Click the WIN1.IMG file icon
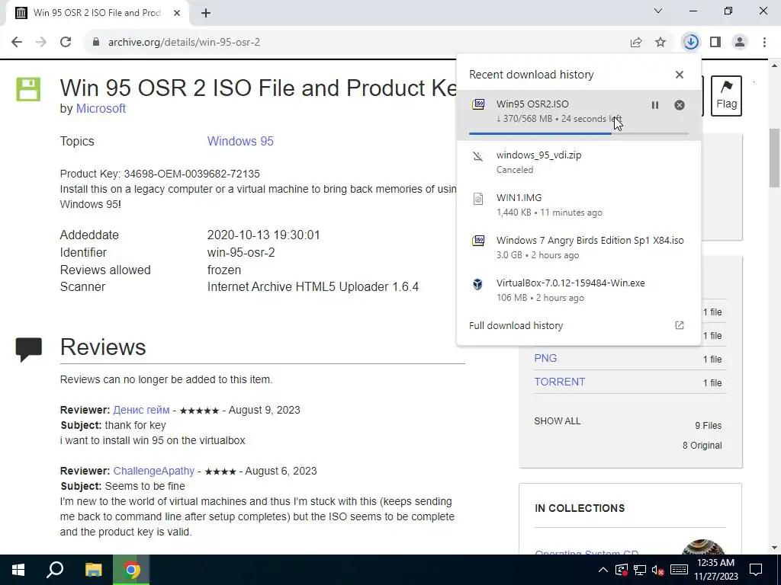Screen dimensions: 781x585 point(478,199)
